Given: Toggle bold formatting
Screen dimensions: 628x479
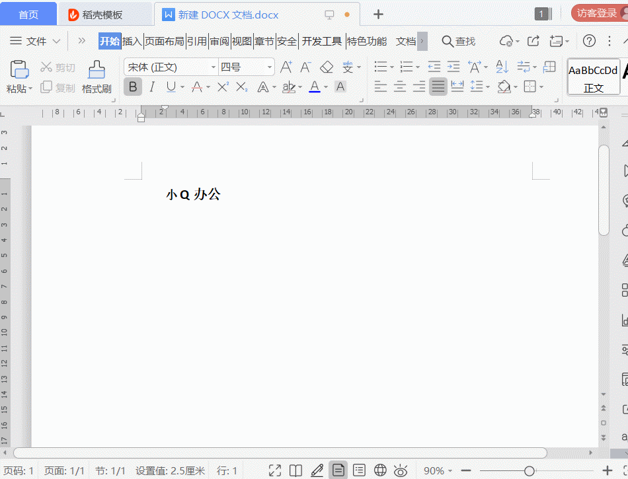Looking at the screenshot, I should tap(133, 87).
